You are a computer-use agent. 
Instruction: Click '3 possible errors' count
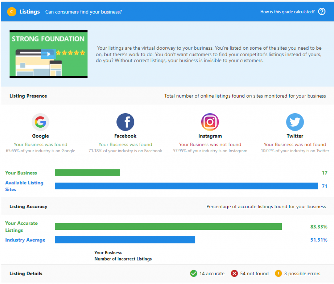302,274
